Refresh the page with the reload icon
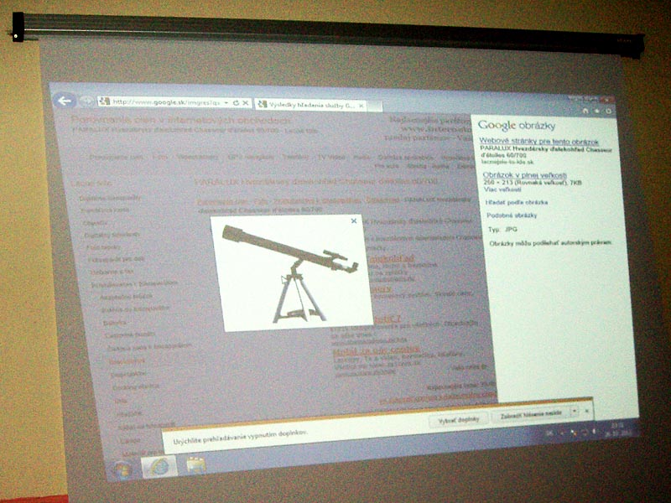This screenshot has width=671, height=503. tap(237, 103)
